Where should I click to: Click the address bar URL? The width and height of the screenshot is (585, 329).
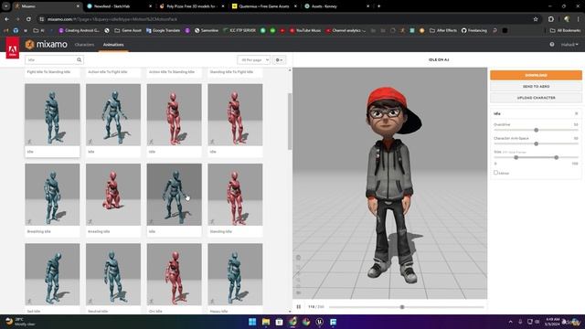pyautogui.click(x=112, y=19)
